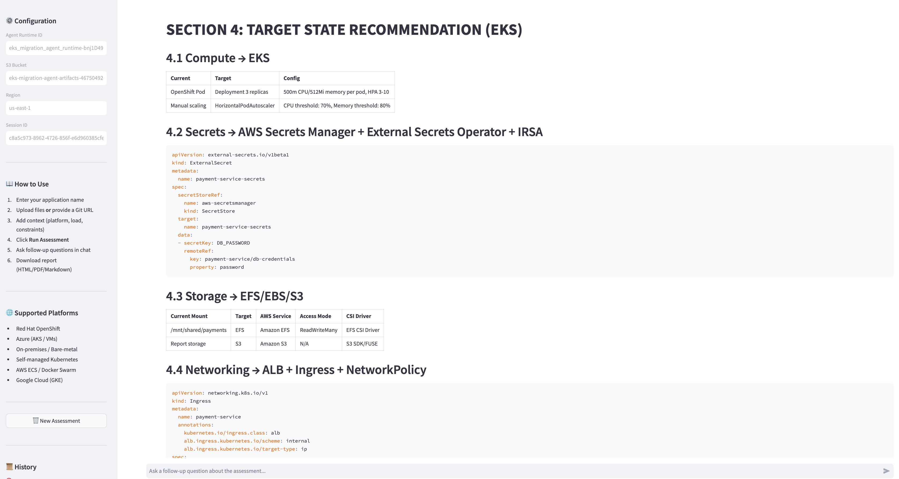Click the 4.4 Networking heading
Screen dimensions: 899x479
point(296,369)
